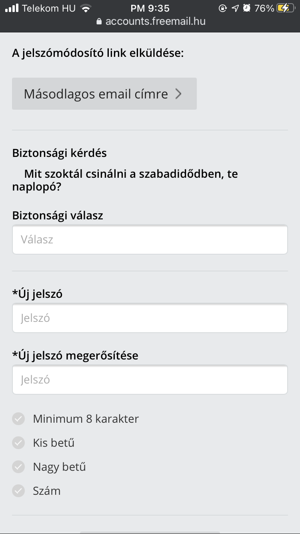Click the Szám check icon

18,491
